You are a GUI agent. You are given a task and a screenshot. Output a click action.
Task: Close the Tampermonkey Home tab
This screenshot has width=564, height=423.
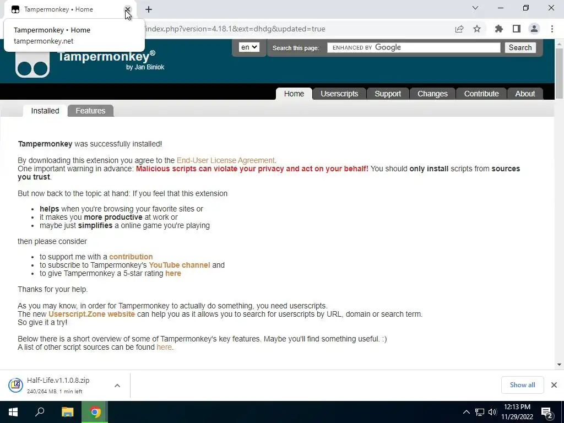[127, 9]
